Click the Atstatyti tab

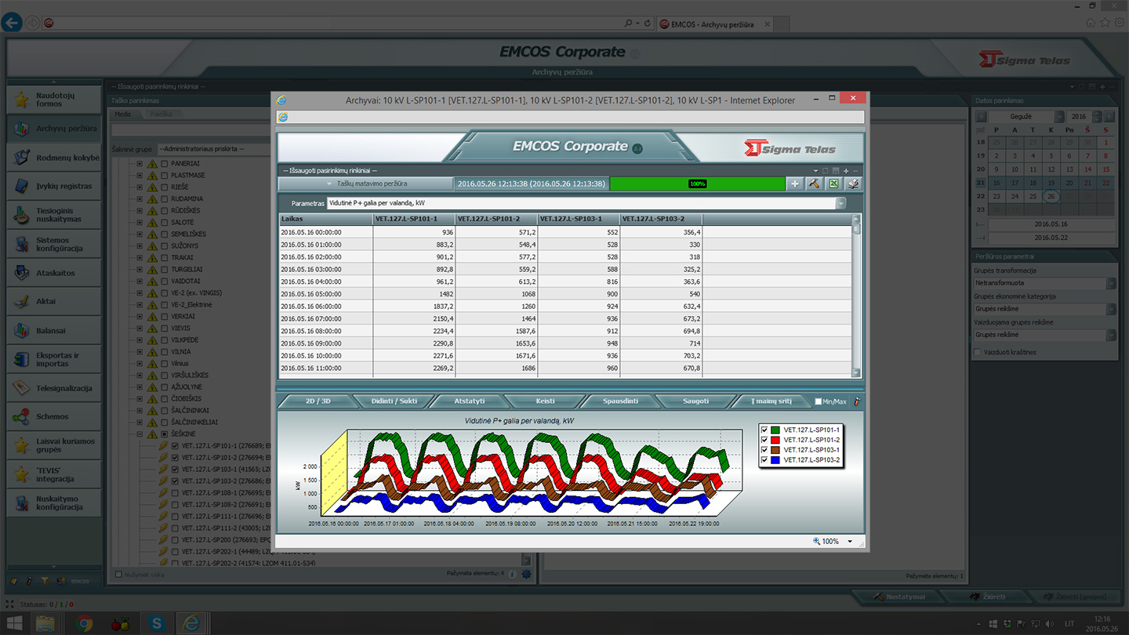pyautogui.click(x=470, y=401)
